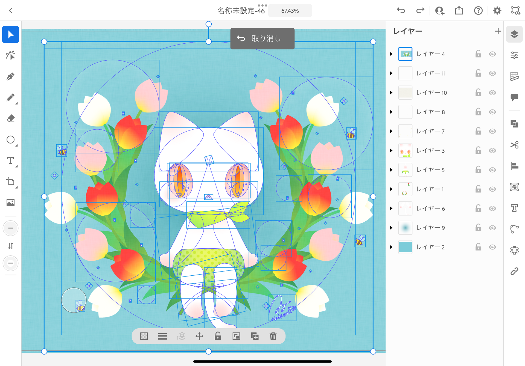Select the Eraser tool
The width and height of the screenshot is (525, 366).
(10, 119)
